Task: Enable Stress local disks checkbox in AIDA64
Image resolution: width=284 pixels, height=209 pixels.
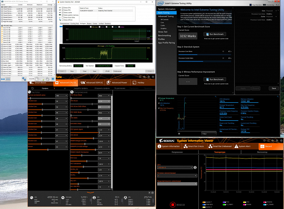Action: point(63,17)
